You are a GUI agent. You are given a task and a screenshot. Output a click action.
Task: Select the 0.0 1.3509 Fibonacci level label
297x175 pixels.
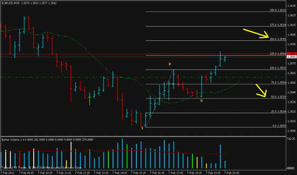[x=279, y=126]
